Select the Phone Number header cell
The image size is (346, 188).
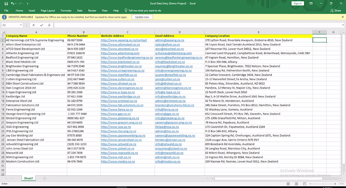pos(84,36)
